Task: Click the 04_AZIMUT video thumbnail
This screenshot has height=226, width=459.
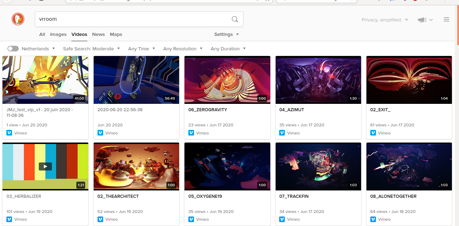Action: (318, 80)
